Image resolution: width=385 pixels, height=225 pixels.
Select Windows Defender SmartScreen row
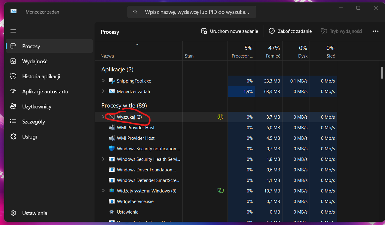coord(216,180)
